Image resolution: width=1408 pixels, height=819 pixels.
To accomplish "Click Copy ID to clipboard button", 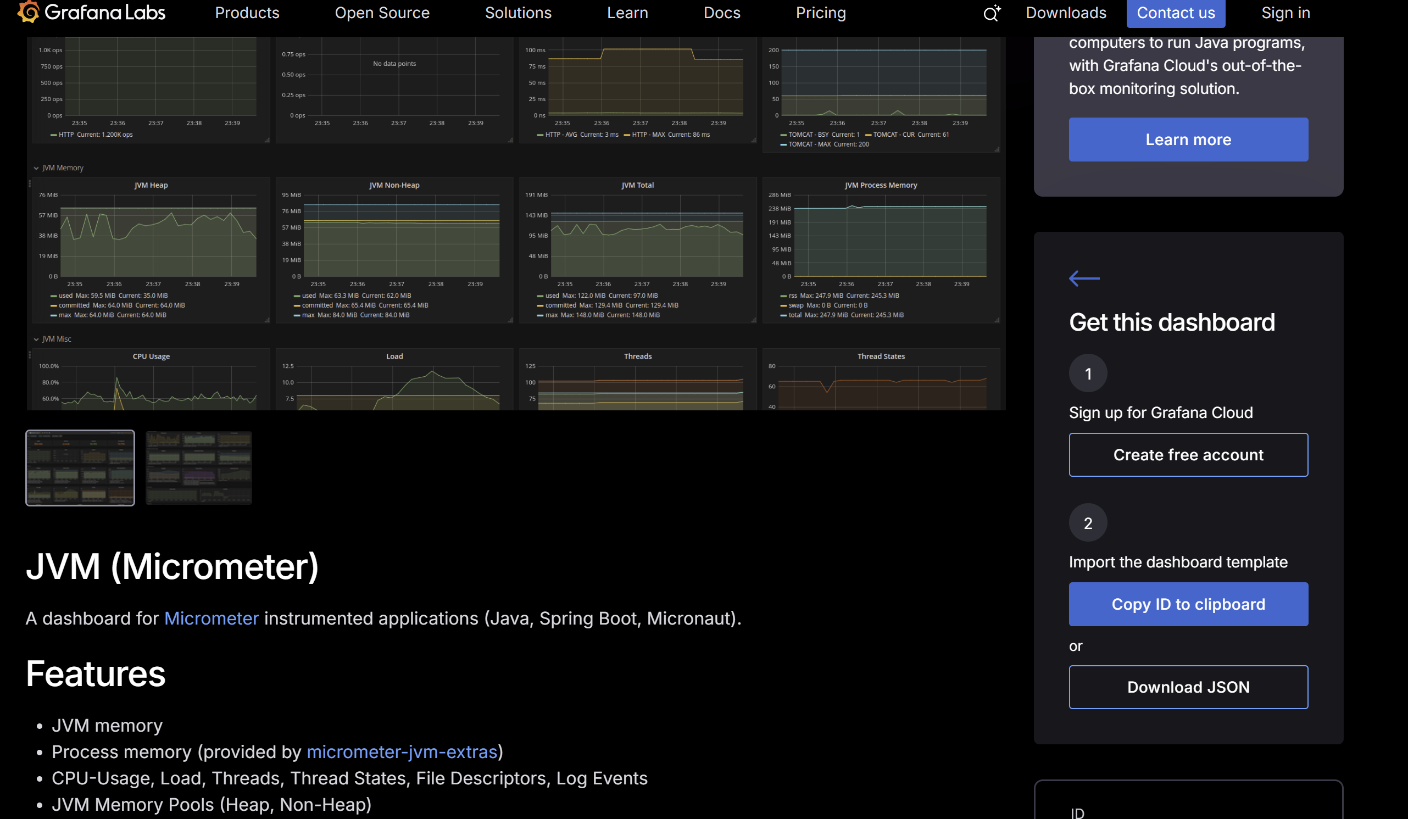I will [1188, 604].
